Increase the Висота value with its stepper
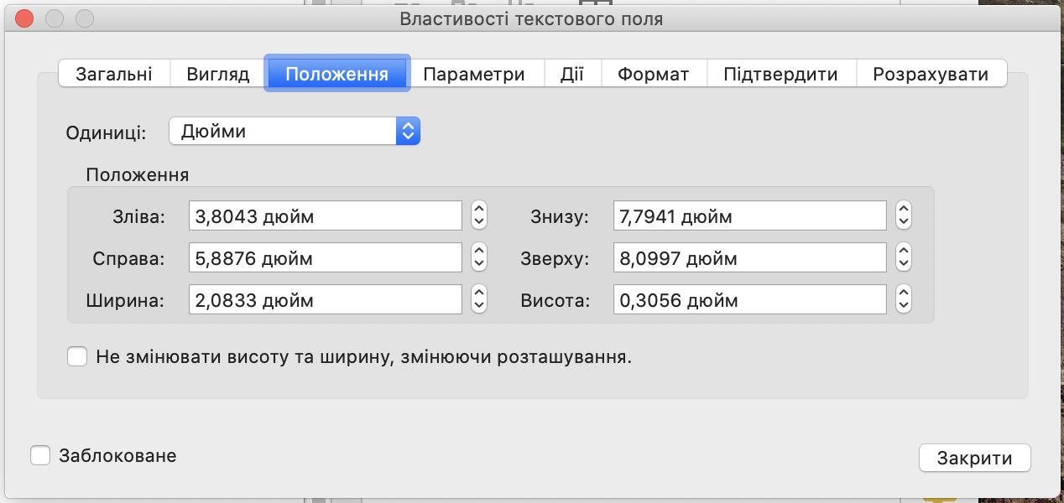The height and width of the screenshot is (503, 1064). [903, 293]
